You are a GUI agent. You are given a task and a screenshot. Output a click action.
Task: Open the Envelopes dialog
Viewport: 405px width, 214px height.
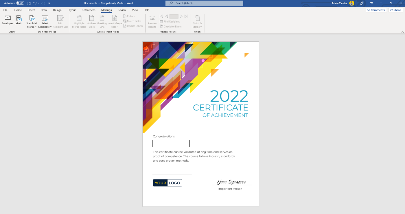pos(7,21)
